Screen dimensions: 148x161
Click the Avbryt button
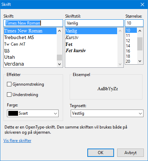pyautogui.click(x=130, y=153)
